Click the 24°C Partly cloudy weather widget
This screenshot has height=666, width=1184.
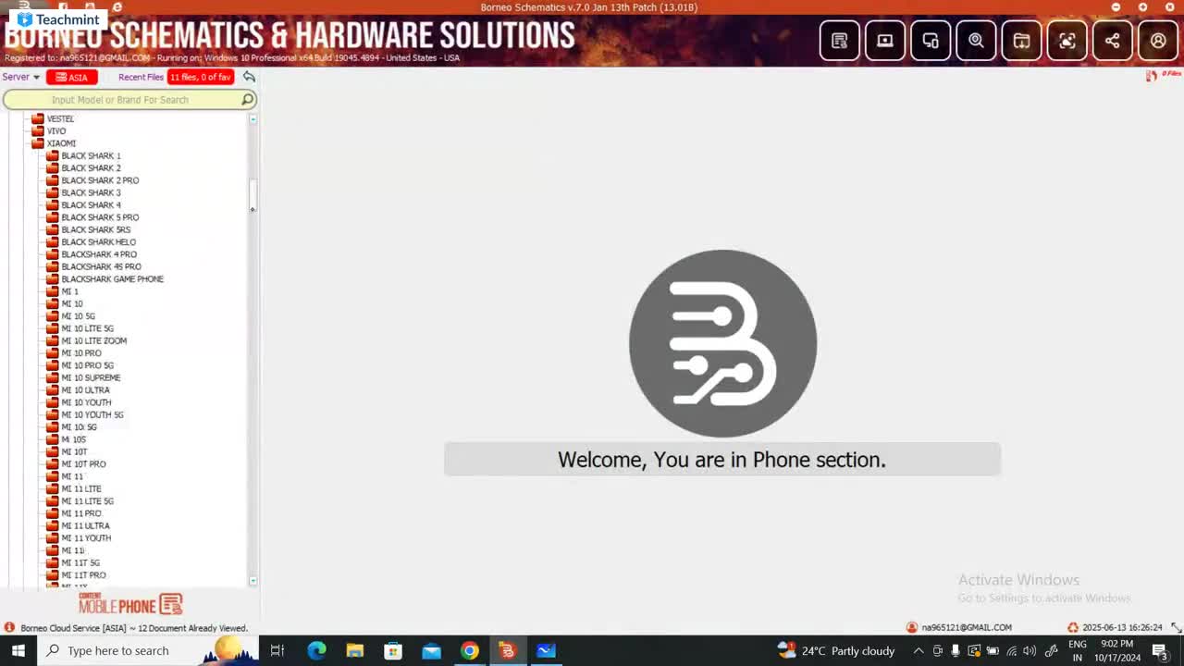tap(836, 650)
